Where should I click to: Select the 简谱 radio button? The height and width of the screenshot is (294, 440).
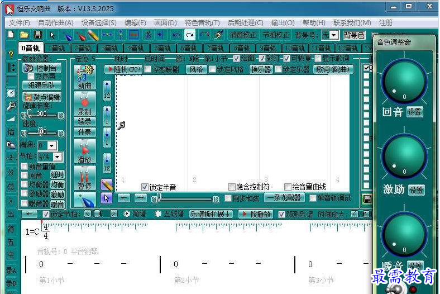coord(127,214)
